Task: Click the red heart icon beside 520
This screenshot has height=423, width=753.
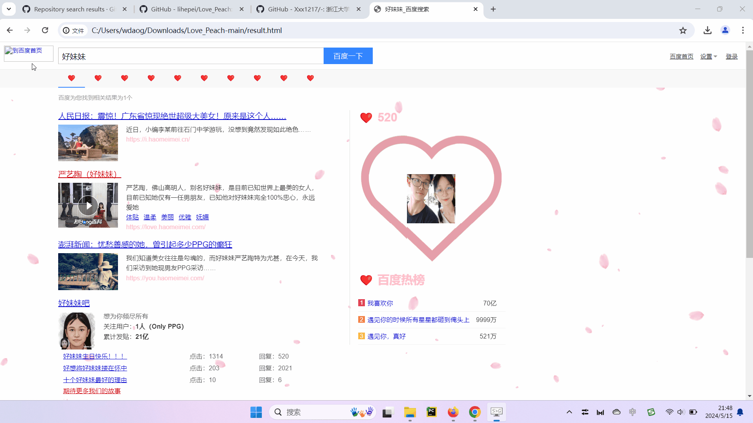Action: [366, 118]
